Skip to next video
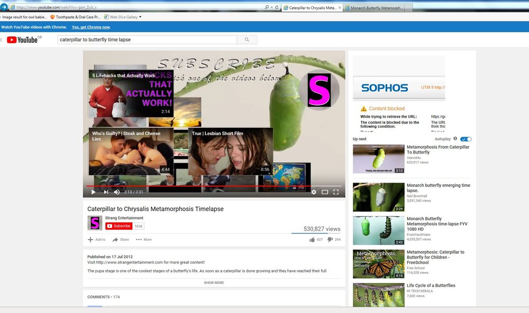This screenshot has width=529, height=313. tap(106, 192)
